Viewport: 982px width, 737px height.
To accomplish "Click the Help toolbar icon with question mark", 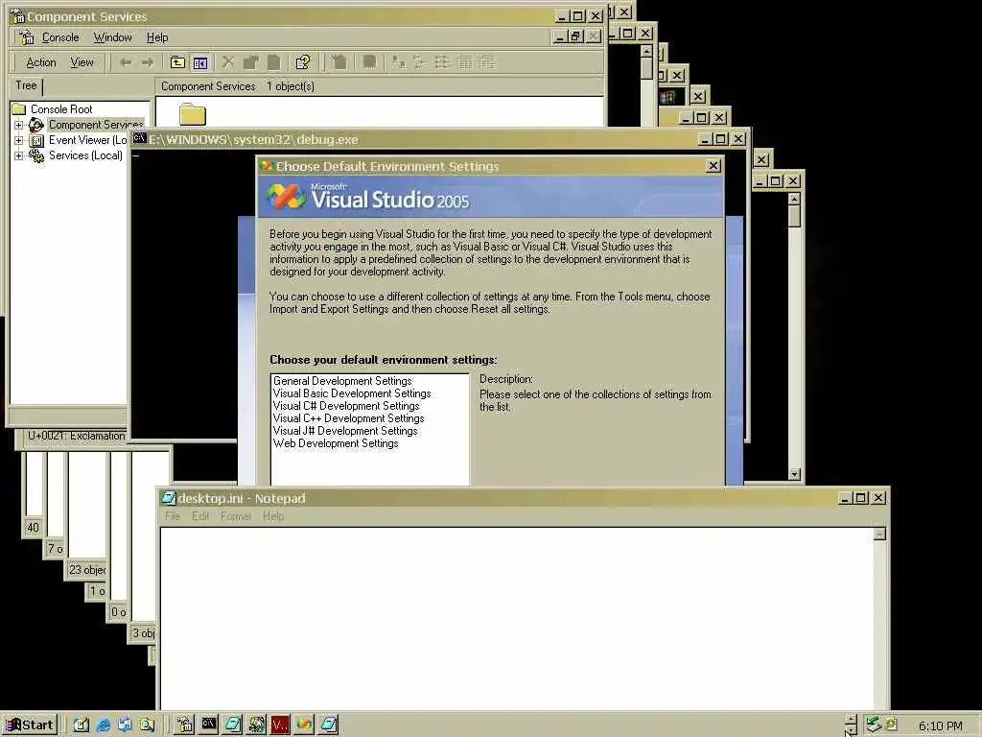I will click(303, 62).
